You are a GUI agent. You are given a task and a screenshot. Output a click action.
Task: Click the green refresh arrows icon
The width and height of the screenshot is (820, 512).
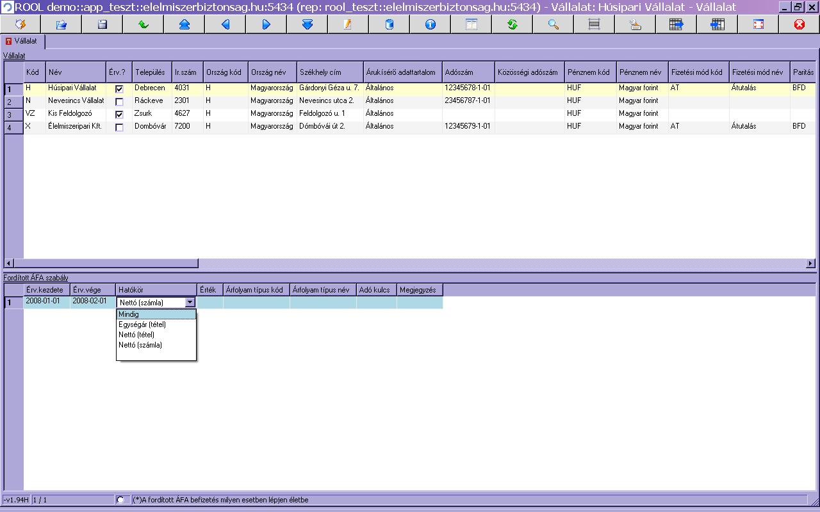[x=512, y=24]
